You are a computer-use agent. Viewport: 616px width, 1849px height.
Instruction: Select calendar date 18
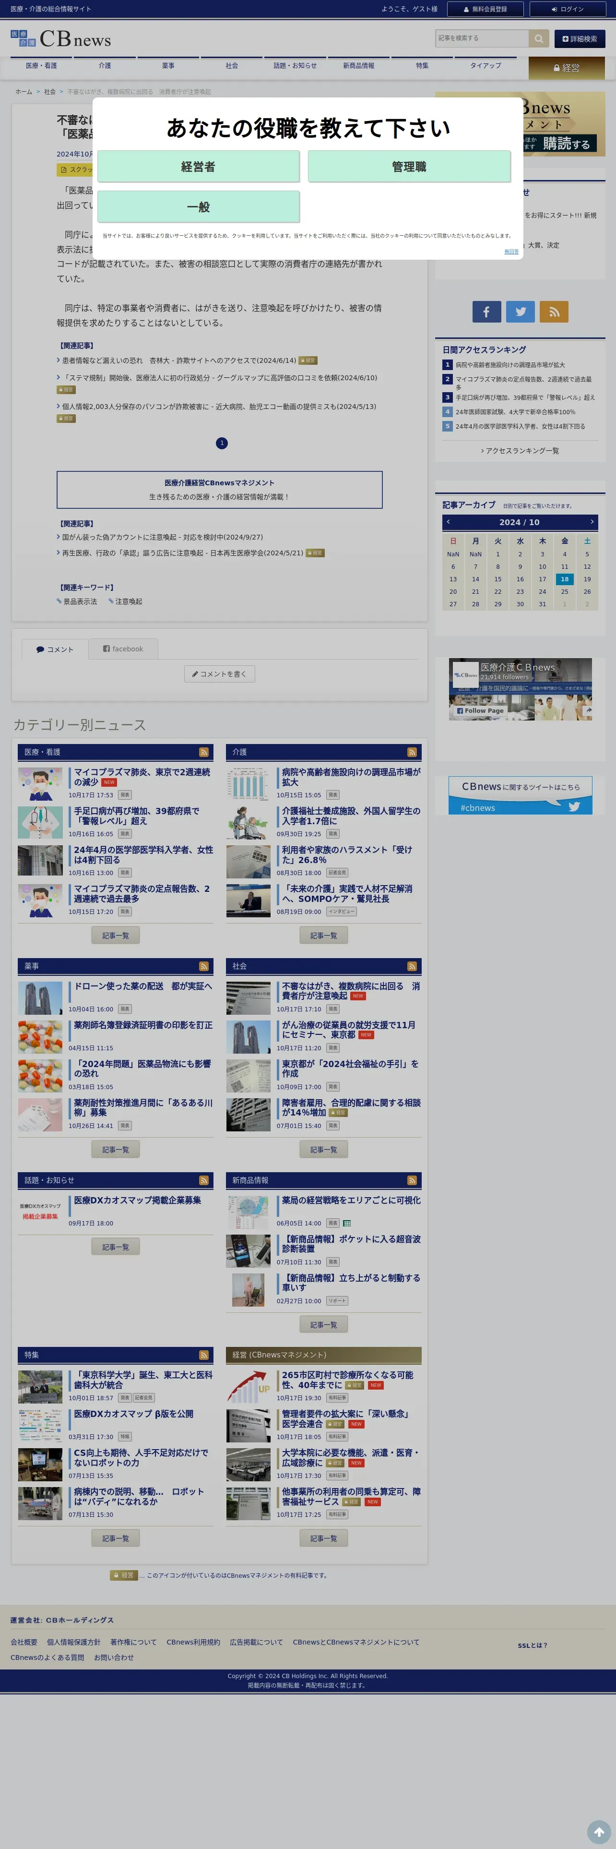pyautogui.click(x=564, y=579)
